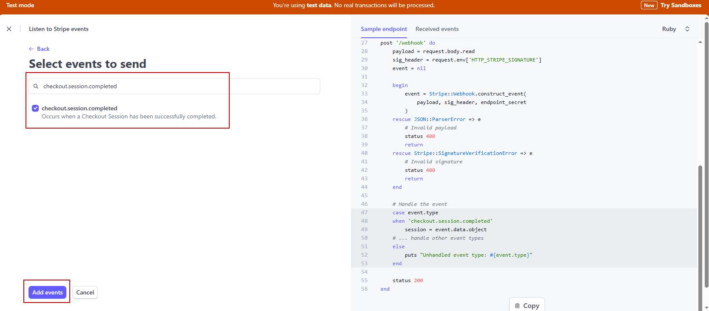Open Try Sandboxes link

pos(681,5)
